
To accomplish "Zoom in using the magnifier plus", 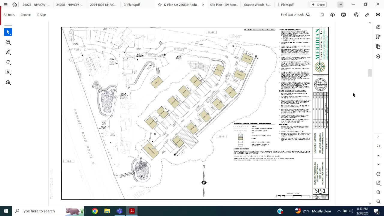I will click(x=378, y=192).
